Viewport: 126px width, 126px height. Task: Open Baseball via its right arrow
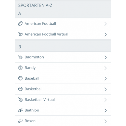point(106,79)
